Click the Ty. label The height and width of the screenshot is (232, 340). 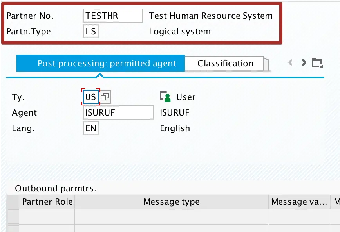click(18, 97)
